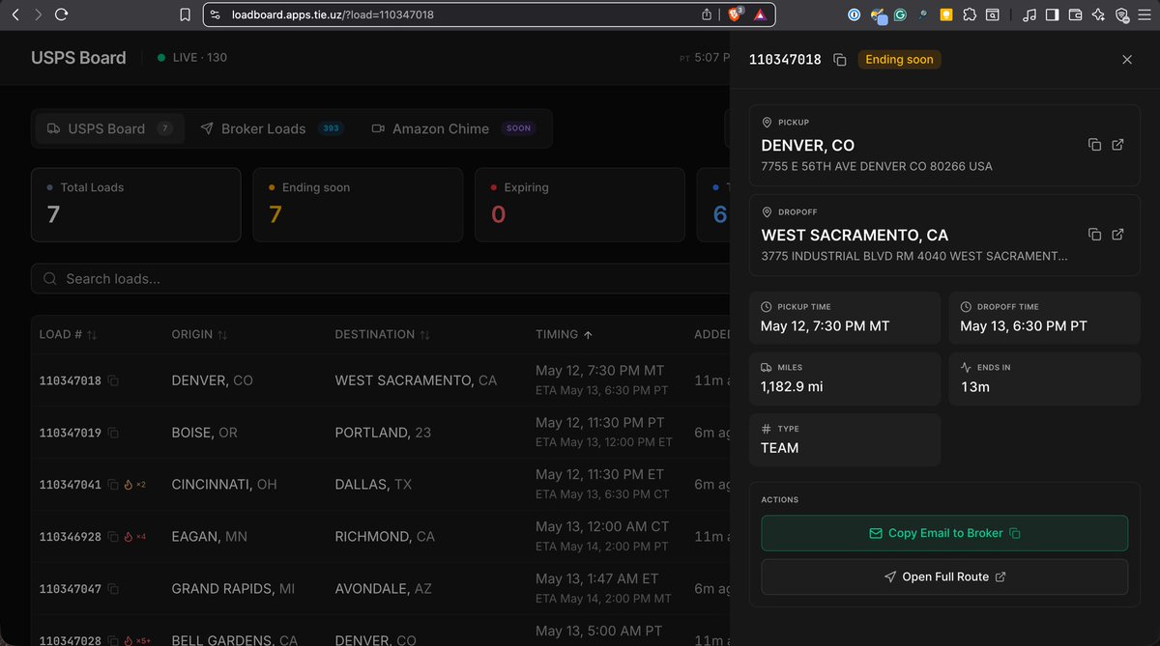Switch to USPS Board tab
Screen dimensions: 1160x646
tap(109, 128)
